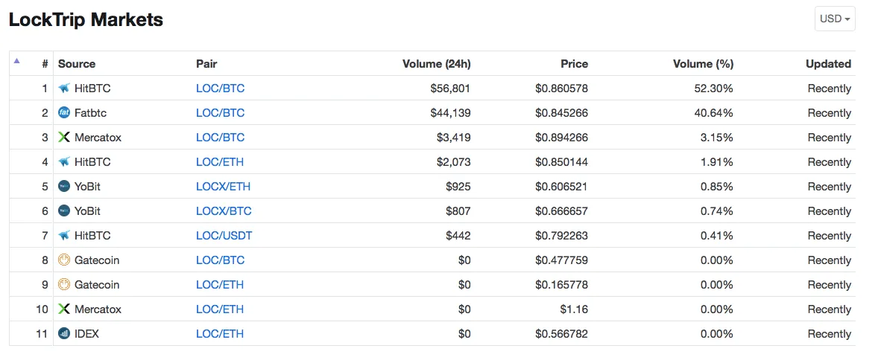Select the $442 volume value
Screen dimensions: 881x360
tap(458, 236)
